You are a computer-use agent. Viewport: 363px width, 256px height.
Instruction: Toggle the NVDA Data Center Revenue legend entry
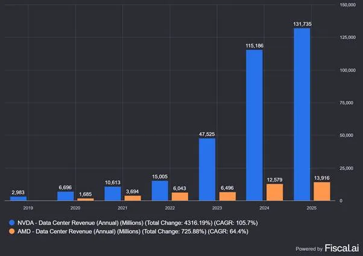(133, 223)
